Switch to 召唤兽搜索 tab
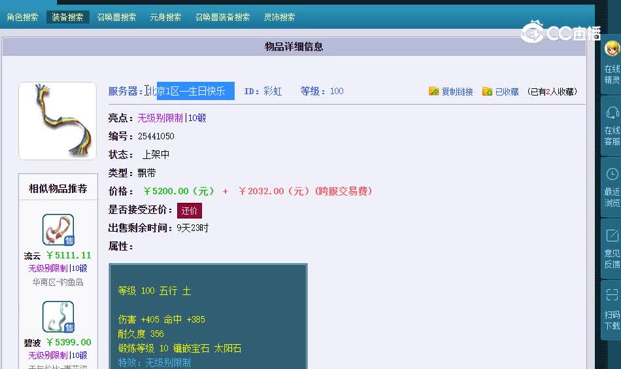Viewport: 621px width, 369px height. click(116, 17)
